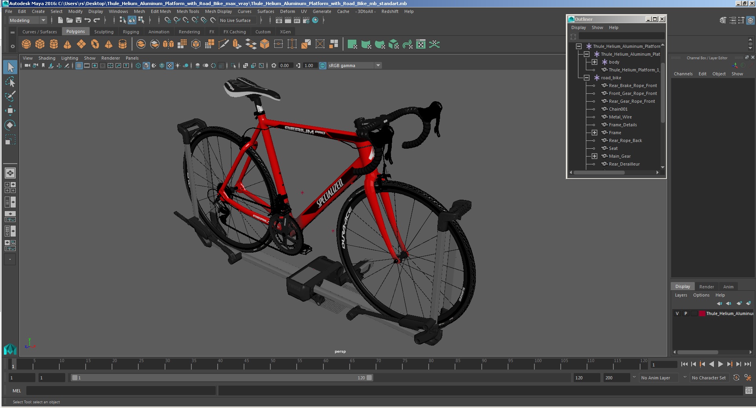The width and height of the screenshot is (756, 408).
Task: Create a new scene file
Action: click(x=60, y=20)
